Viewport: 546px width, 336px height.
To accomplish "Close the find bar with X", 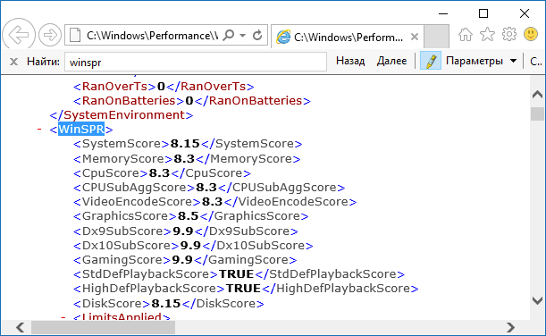I will (x=13, y=62).
